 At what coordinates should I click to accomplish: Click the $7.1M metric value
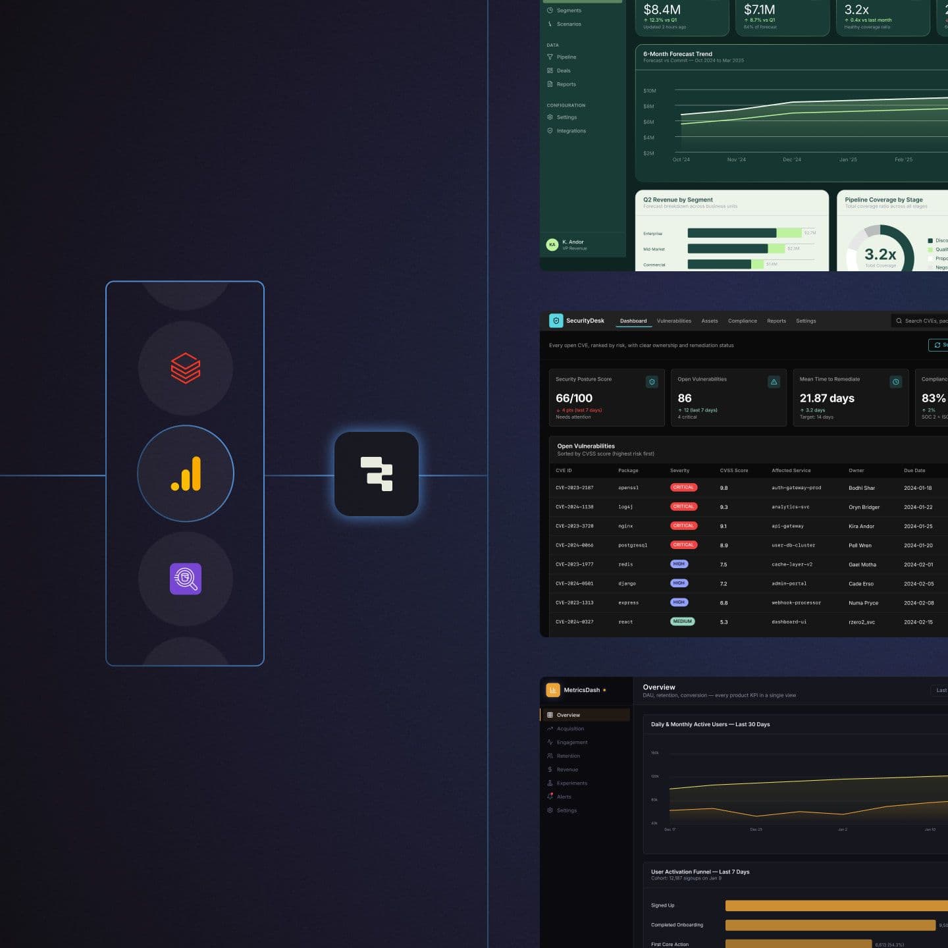pos(759,10)
